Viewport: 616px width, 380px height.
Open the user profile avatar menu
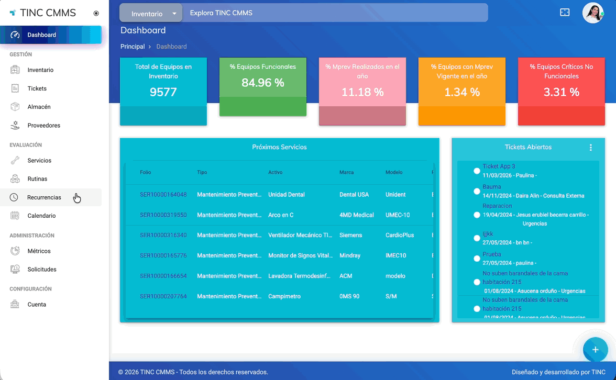[593, 13]
